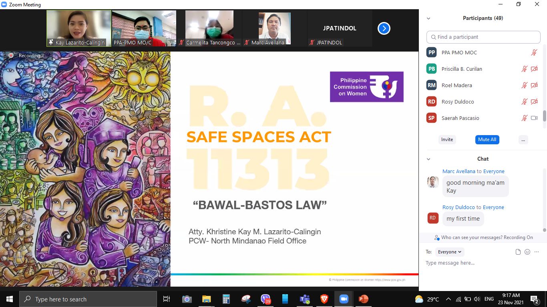The image size is (547, 307).
Task: Click the Roel Madera participant name
Action: 457,85
